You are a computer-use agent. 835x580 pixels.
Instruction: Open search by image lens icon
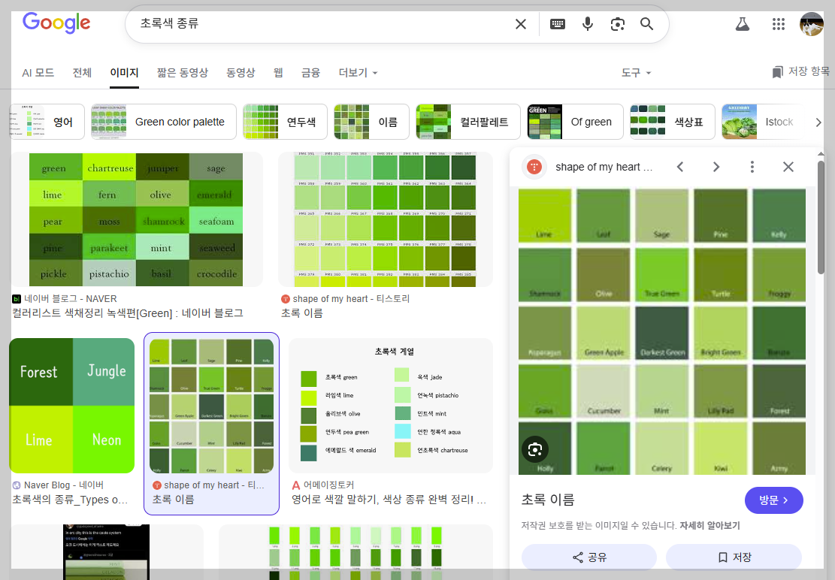(x=617, y=24)
